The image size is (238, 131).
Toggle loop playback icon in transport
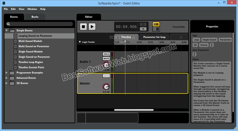[143, 24]
